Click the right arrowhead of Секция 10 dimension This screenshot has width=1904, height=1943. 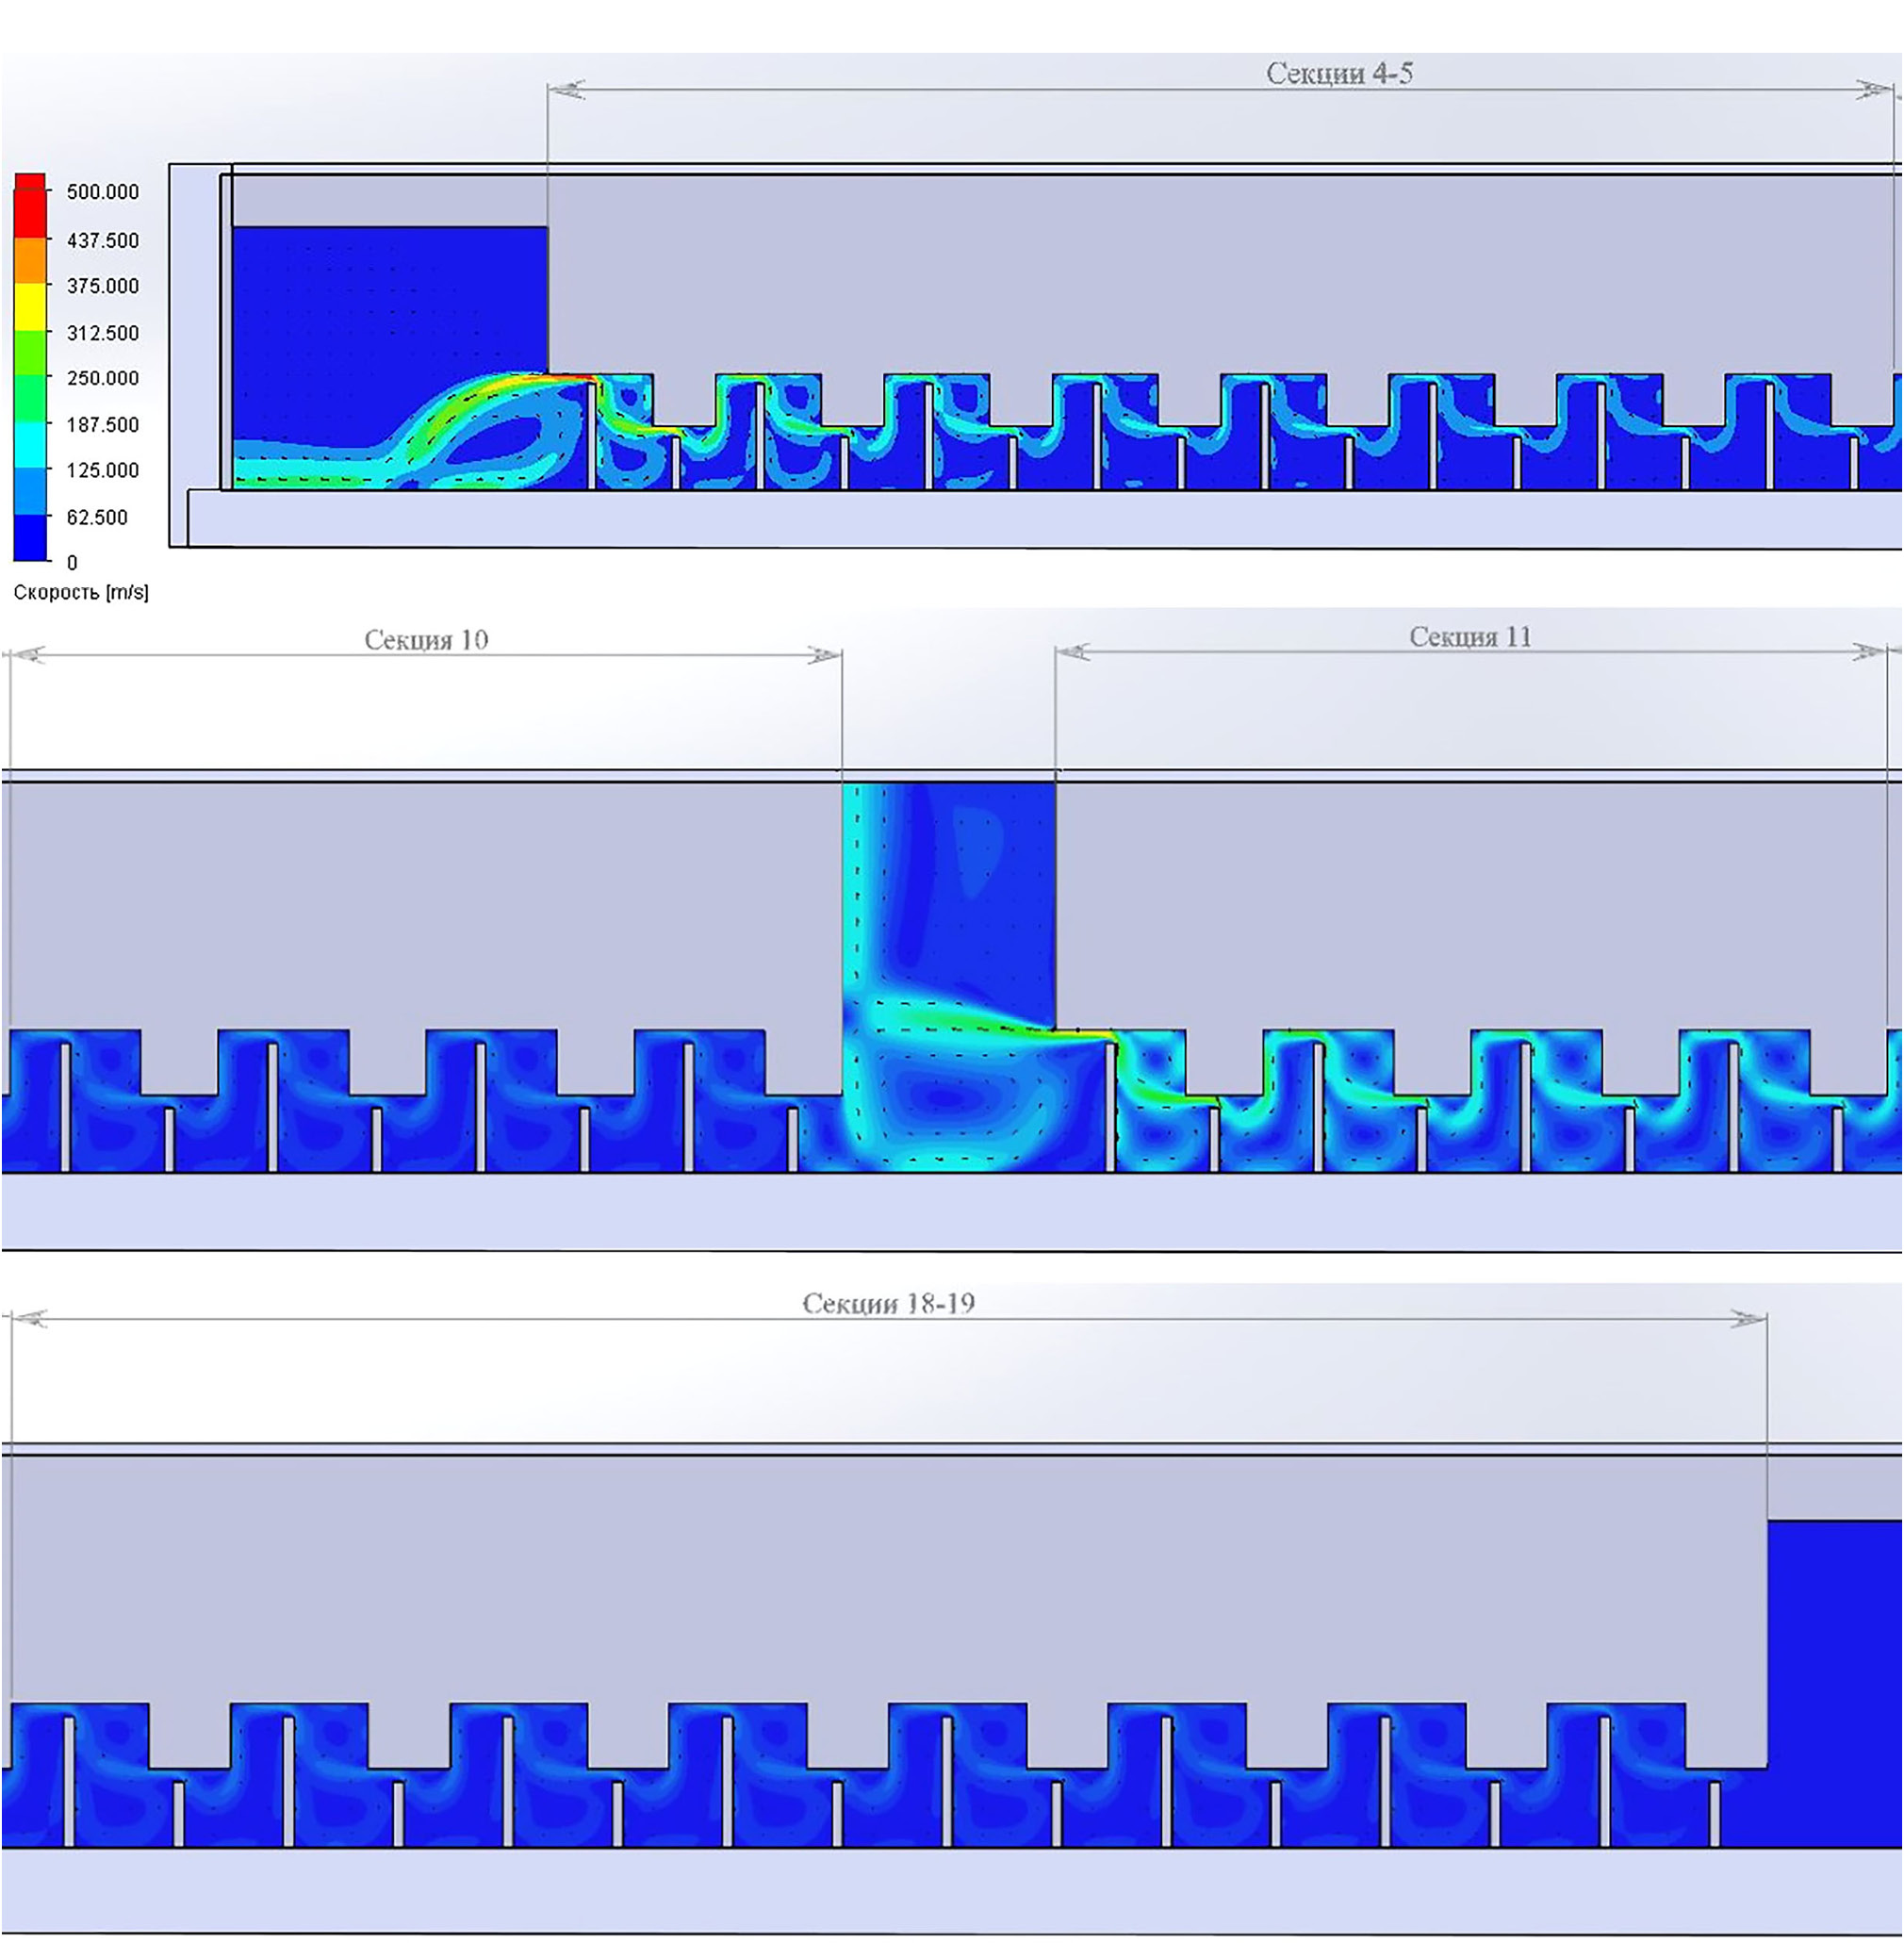tap(826, 656)
